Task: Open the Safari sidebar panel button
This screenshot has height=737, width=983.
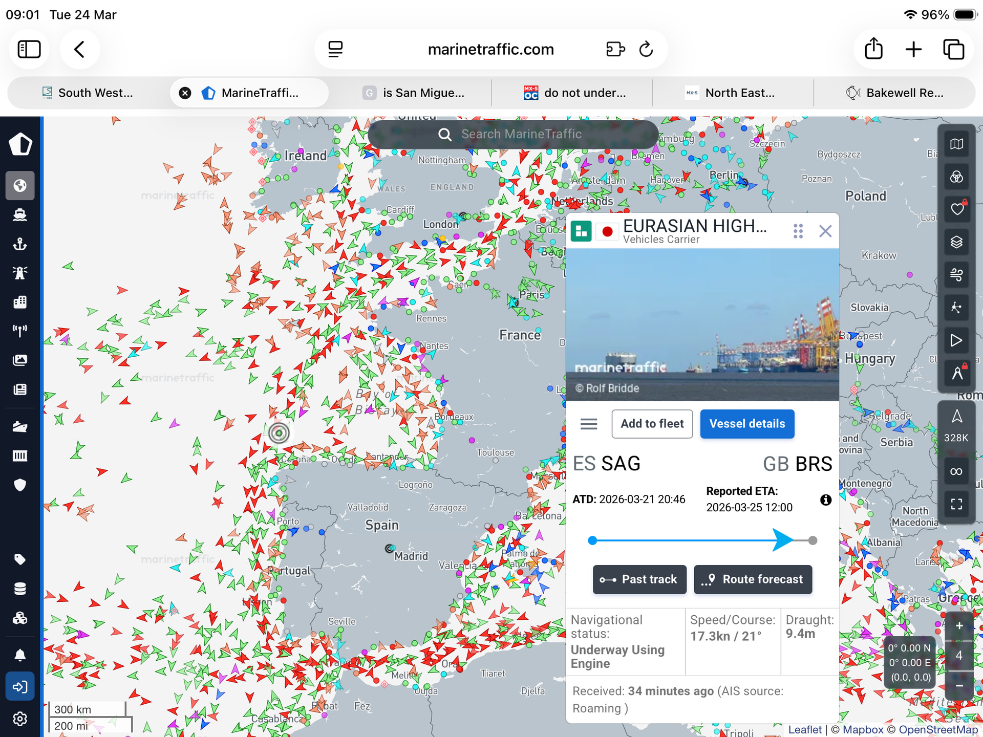Action: click(29, 50)
